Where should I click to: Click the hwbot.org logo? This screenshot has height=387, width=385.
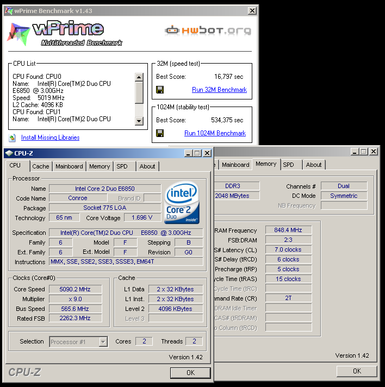pyautogui.click(x=208, y=30)
